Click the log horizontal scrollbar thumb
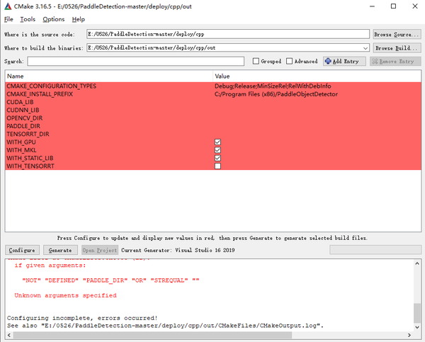The height and width of the screenshot is (342, 425). (152, 335)
